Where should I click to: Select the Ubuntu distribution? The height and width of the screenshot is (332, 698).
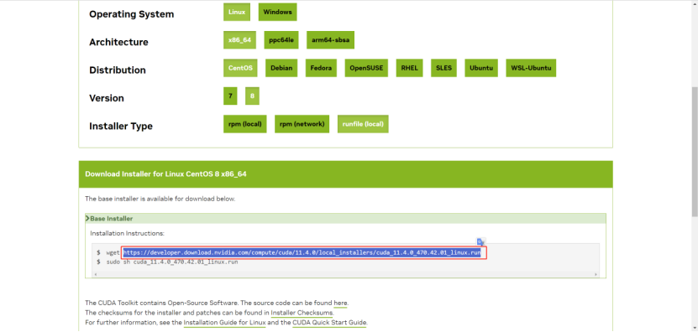pos(481,68)
